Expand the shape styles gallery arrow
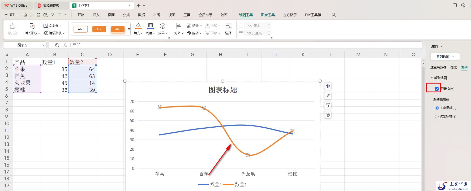 (x=129, y=29)
